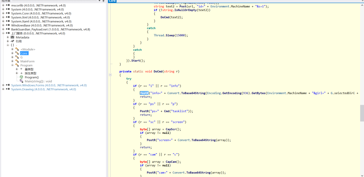Click the mscorlib assembly icon
Screen dimensions: 364x177
point(8,5)
